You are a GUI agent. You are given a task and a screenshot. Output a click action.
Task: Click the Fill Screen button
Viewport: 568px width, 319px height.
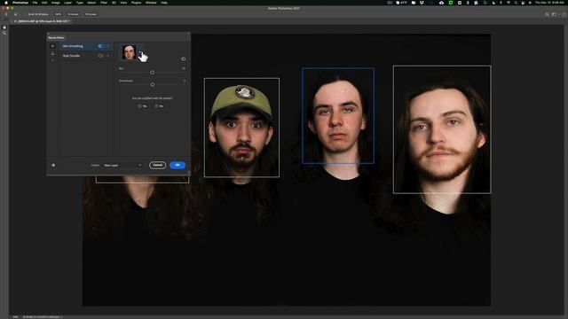coord(91,14)
